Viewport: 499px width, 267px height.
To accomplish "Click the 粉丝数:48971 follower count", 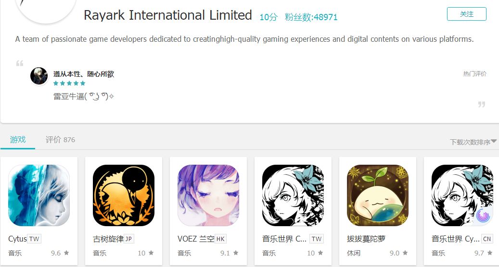I will pyautogui.click(x=311, y=17).
